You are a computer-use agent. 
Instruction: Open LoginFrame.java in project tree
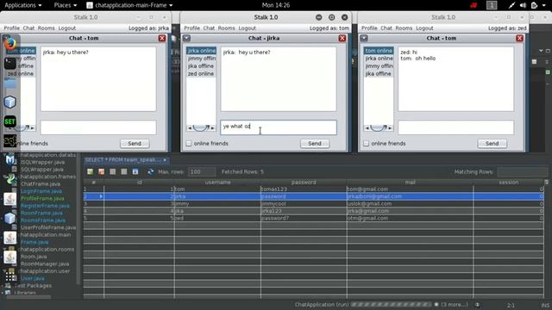click(41, 191)
